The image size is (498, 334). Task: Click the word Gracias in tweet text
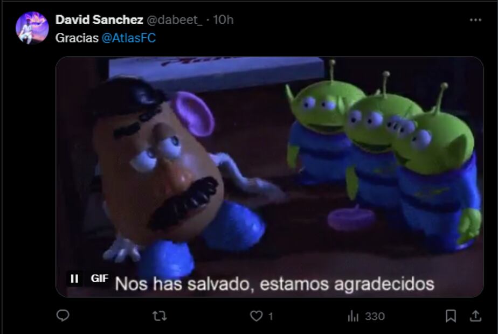(x=77, y=38)
